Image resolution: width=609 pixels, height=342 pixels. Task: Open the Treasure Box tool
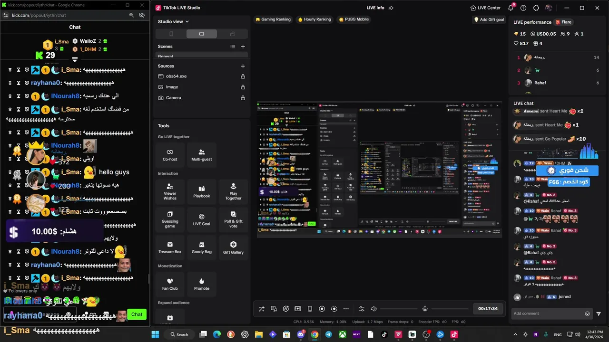pos(170,247)
